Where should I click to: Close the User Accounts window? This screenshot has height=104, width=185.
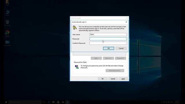(127, 18)
